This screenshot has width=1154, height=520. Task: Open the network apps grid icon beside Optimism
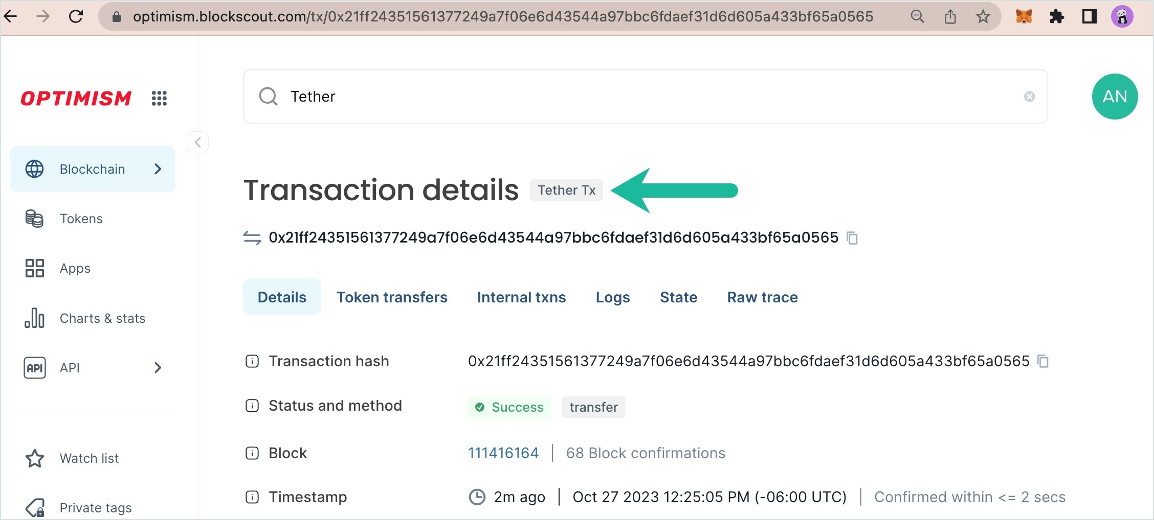coord(159,98)
